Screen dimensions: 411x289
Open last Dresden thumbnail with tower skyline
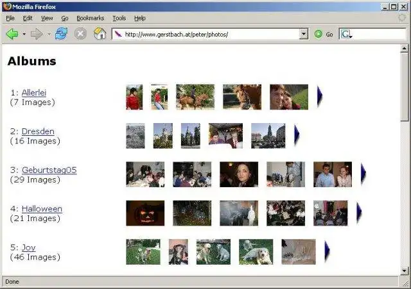268,136
